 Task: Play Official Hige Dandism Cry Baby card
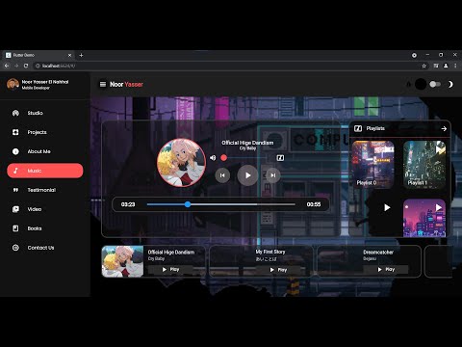[170, 269]
